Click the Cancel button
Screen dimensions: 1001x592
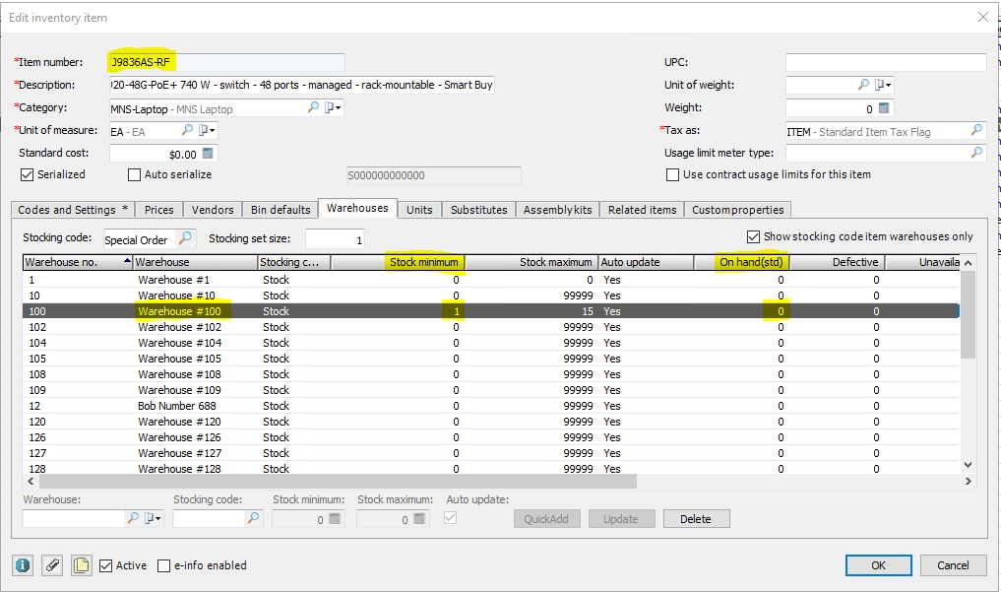coord(953,565)
